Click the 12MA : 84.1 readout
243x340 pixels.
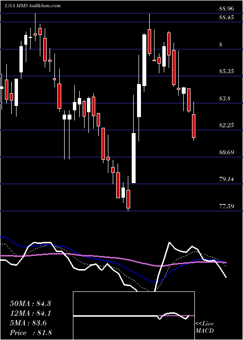point(30,313)
